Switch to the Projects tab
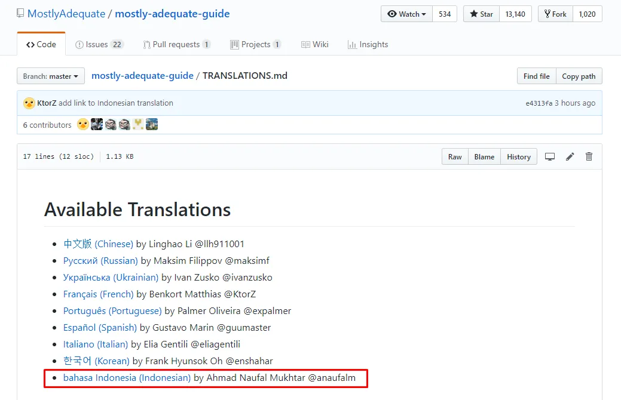Image resolution: width=621 pixels, height=400 pixels. click(256, 44)
